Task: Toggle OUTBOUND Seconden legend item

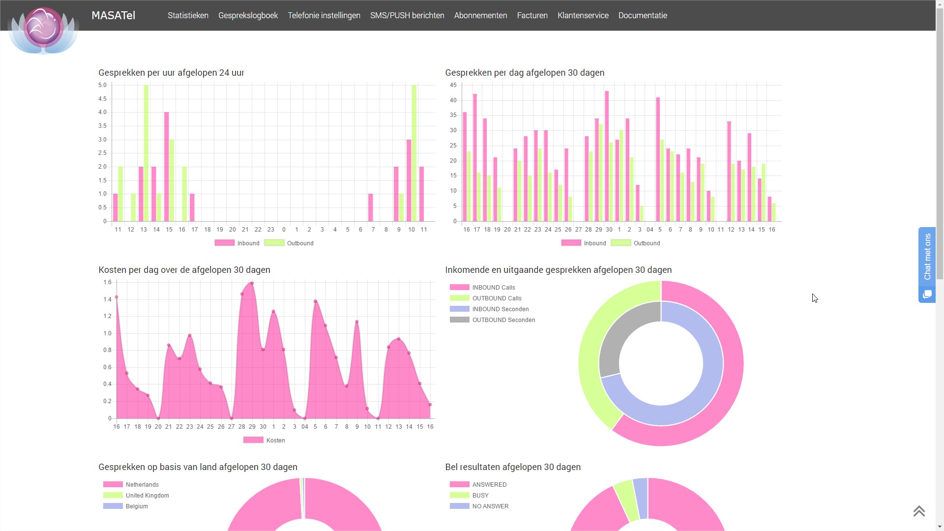Action: (x=492, y=320)
